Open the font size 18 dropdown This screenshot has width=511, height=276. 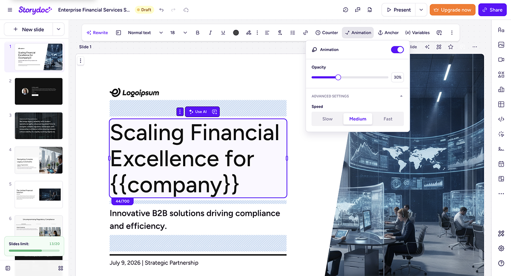178,32
